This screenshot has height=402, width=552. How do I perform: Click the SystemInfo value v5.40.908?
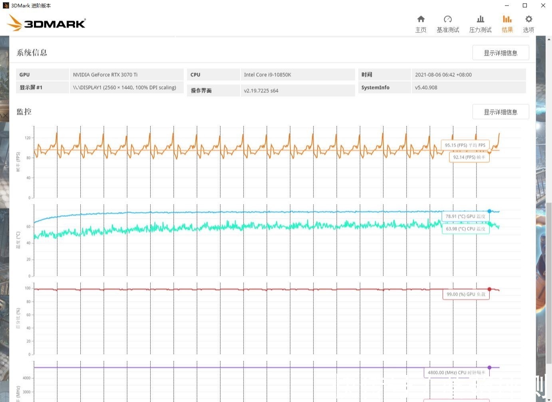426,87
